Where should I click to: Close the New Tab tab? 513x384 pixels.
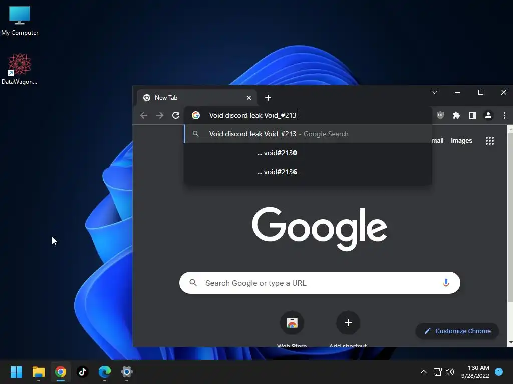[x=249, y=98]
